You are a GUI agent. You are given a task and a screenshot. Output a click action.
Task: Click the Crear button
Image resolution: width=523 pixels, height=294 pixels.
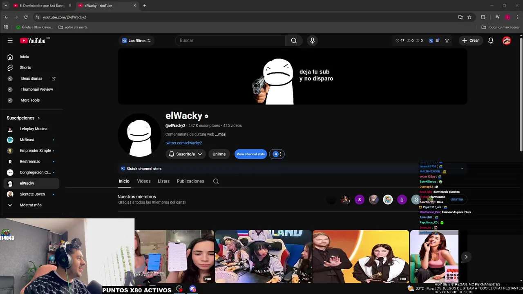point(471,40)
